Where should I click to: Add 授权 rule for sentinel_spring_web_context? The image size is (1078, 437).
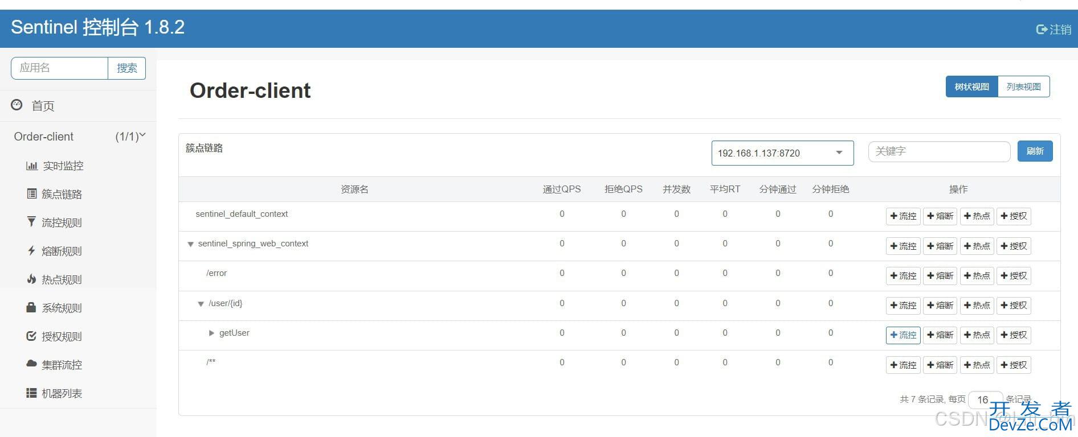coord(1014,246)
